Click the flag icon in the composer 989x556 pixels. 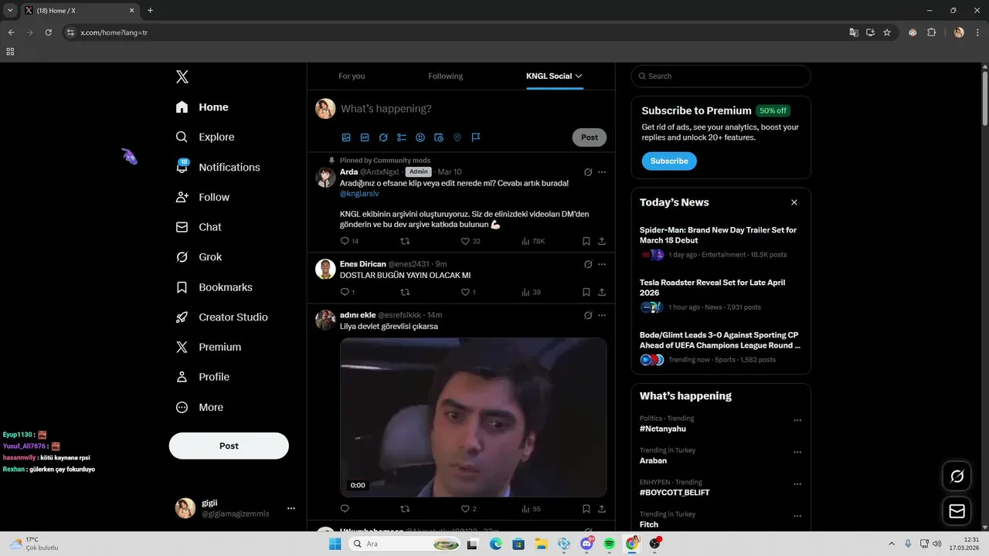tap(476, 137)
